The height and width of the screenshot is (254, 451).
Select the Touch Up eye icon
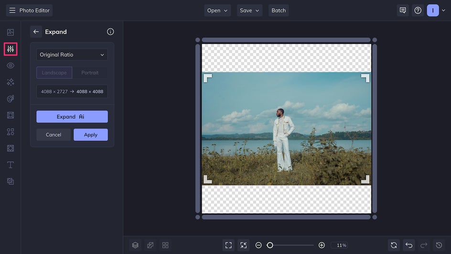click(x=11, y=66)
